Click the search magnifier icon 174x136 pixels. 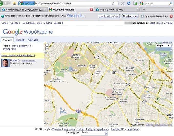171,3
